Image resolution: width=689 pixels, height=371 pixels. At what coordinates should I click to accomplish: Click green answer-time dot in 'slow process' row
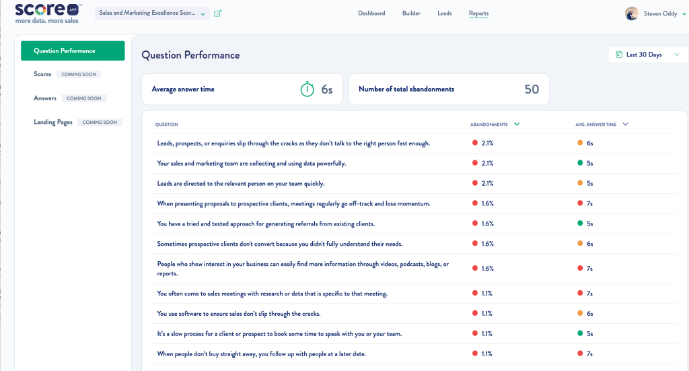580,333
